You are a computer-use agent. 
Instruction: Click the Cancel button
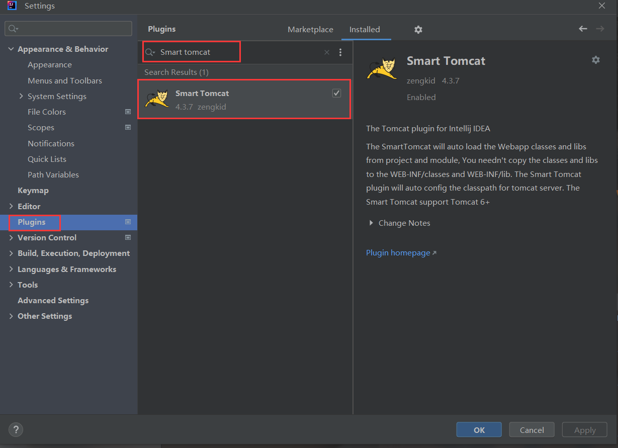click(x=532, y=430)
